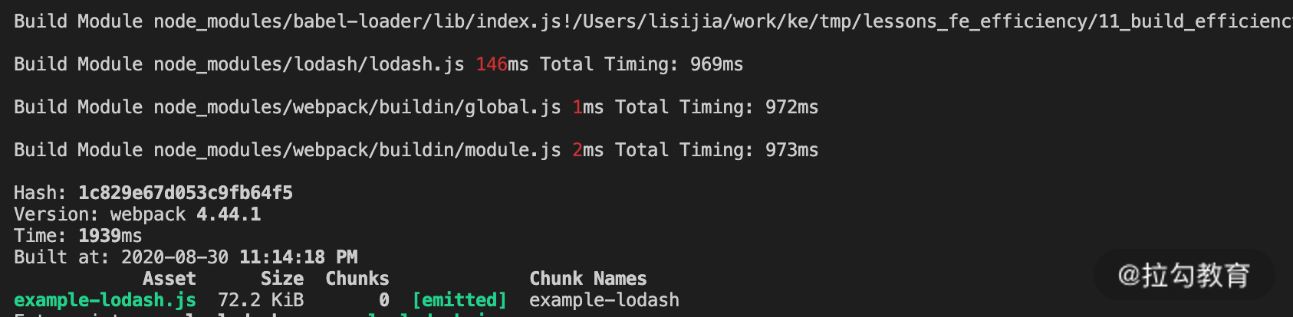The image size is (1293, 317).
Task: Click the Asset column header
Action: click(x=169, y=279)
